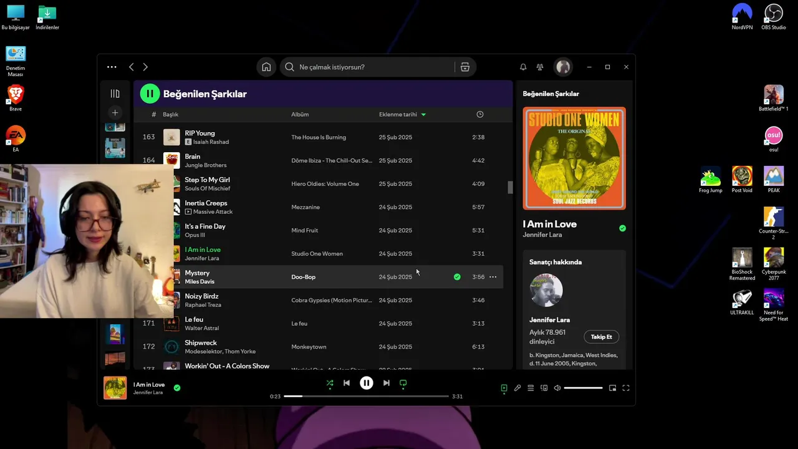Switch to full screen mode
The width and height of the screenshot is (798, 449).
[626, 388]
